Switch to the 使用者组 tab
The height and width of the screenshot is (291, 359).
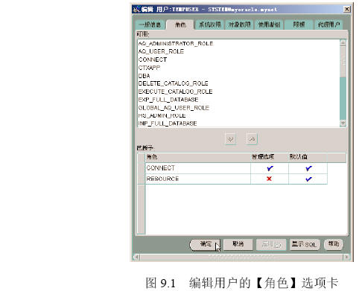pyautogui.click(x=269, y=25)
